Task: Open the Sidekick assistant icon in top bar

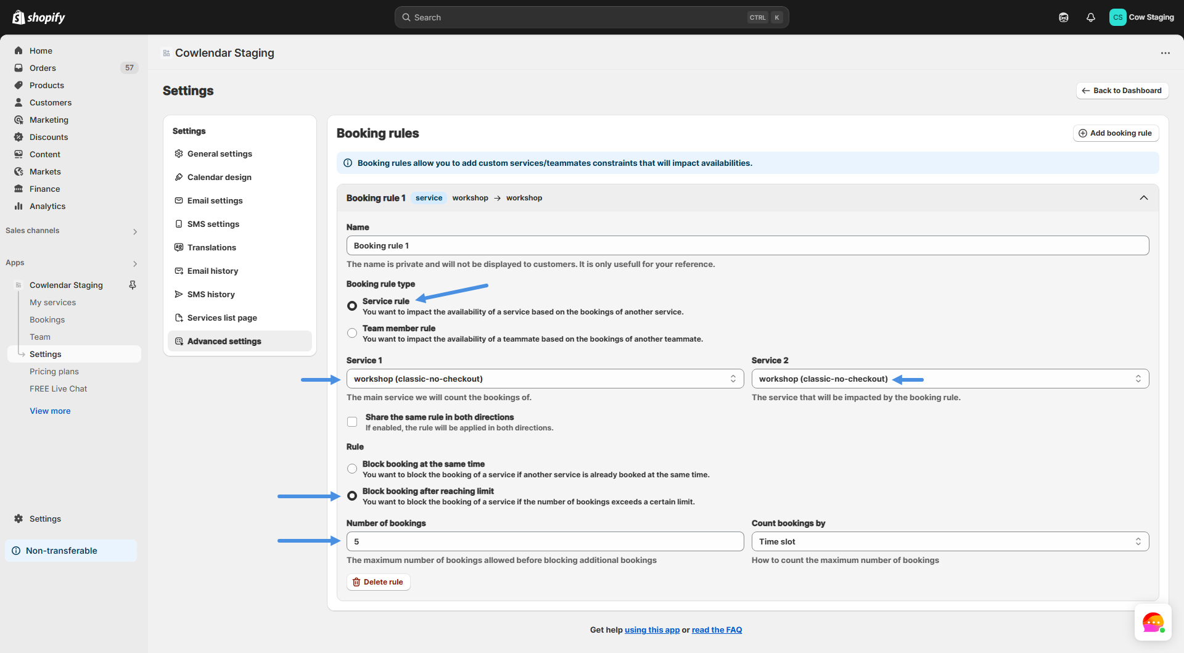Action: click(x=1063, y=17)
